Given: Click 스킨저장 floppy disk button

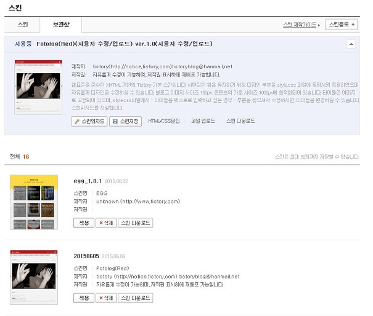Looking at the screenshot, I should pyautogui.click(x=125, y=121).
